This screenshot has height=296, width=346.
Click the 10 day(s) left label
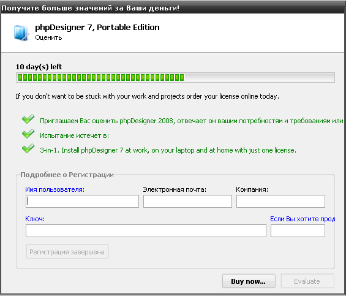[39, 67]
